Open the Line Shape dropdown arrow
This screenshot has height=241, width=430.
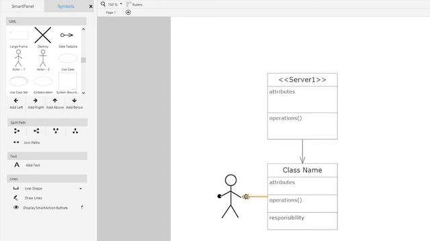tap(81, 189)
